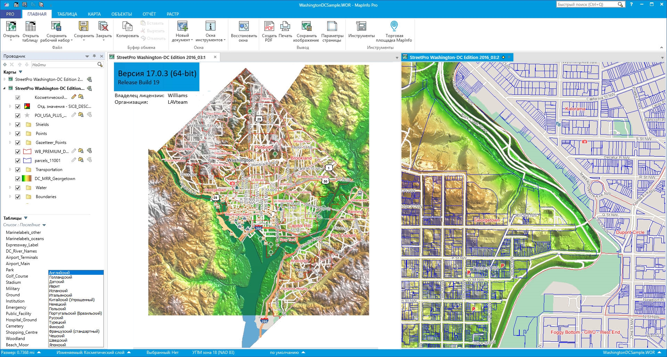Click the Сохранить рабочий набор icon
This screenshot has width=667, height=357.
[x=56, y=26]
